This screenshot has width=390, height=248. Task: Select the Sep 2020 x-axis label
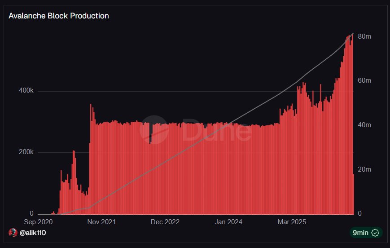coord(38,222)
